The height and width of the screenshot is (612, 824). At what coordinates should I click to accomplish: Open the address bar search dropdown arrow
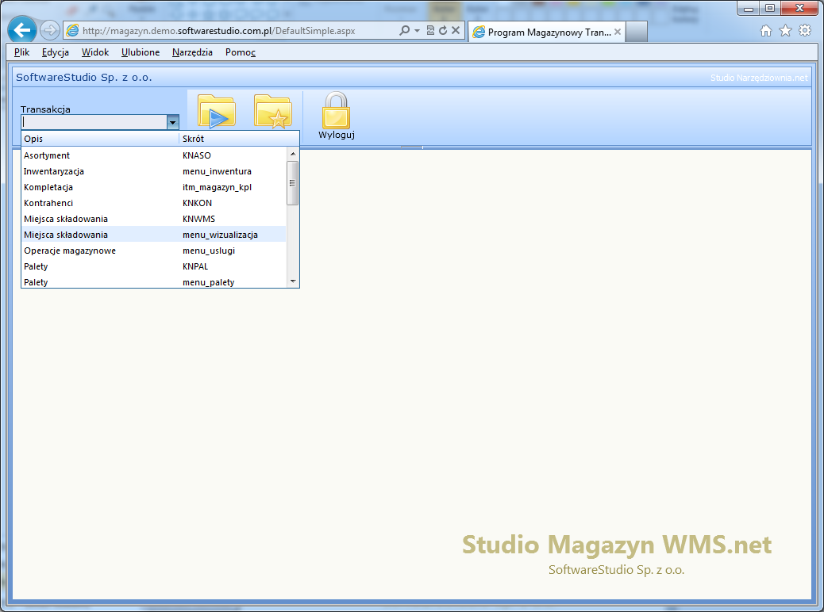(418, 30)
